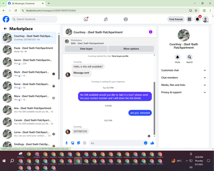Viewport: 214px width, 171px height.
Task: Reload the page with the refresh icon
Action: click(16, 10)
